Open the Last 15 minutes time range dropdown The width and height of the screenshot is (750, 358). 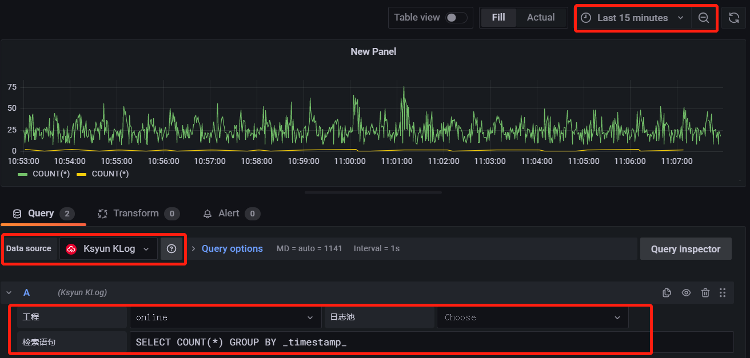coord(632,18)
